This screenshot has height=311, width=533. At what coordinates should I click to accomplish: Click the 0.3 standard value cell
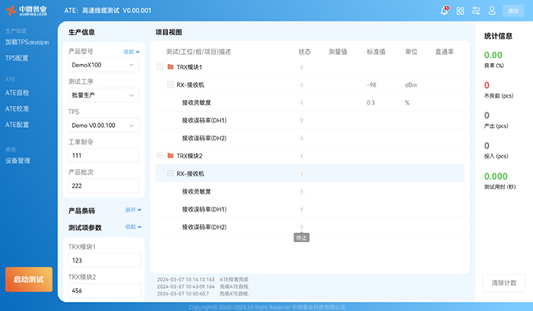[x=371, y=103]
